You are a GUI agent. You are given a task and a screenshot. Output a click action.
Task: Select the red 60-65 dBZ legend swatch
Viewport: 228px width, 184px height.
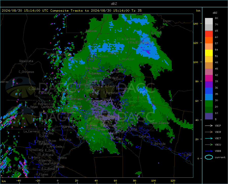pos(209,34)
